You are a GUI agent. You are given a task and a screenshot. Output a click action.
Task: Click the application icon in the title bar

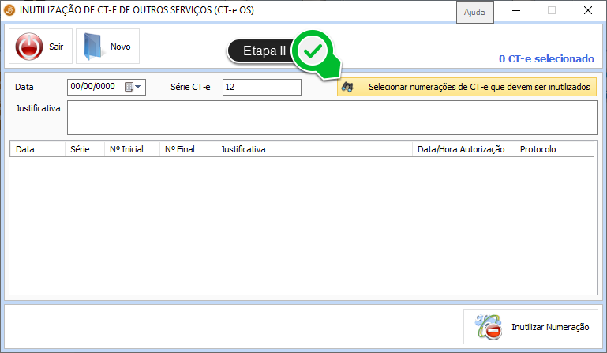(9, 11)
